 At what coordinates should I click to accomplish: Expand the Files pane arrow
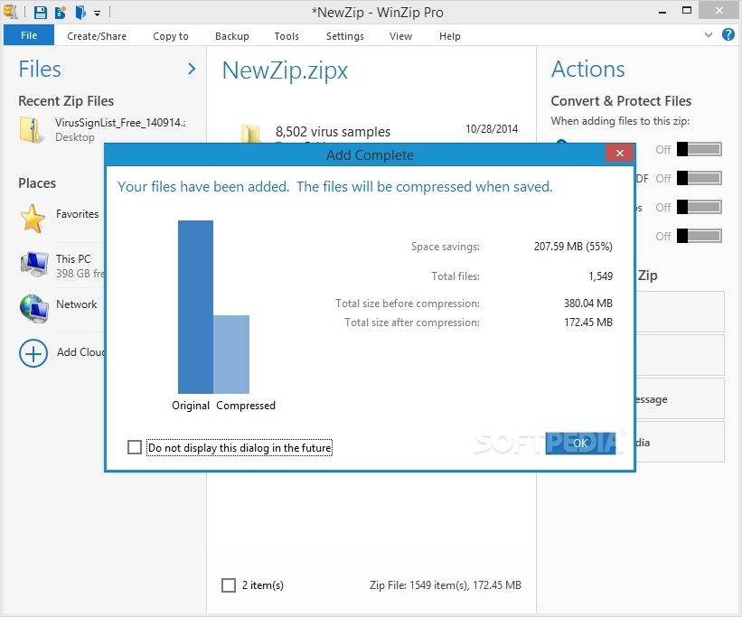click(x=192, y=69)
